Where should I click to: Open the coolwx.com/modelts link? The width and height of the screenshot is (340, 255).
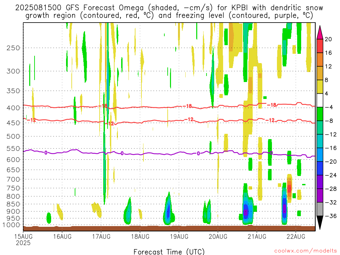tap(305, 251)
